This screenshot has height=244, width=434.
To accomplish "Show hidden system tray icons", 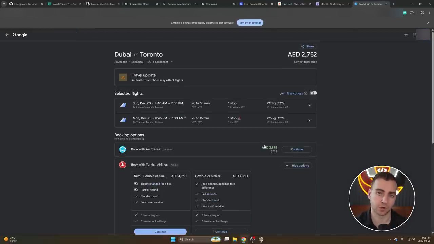I will 389,239.
